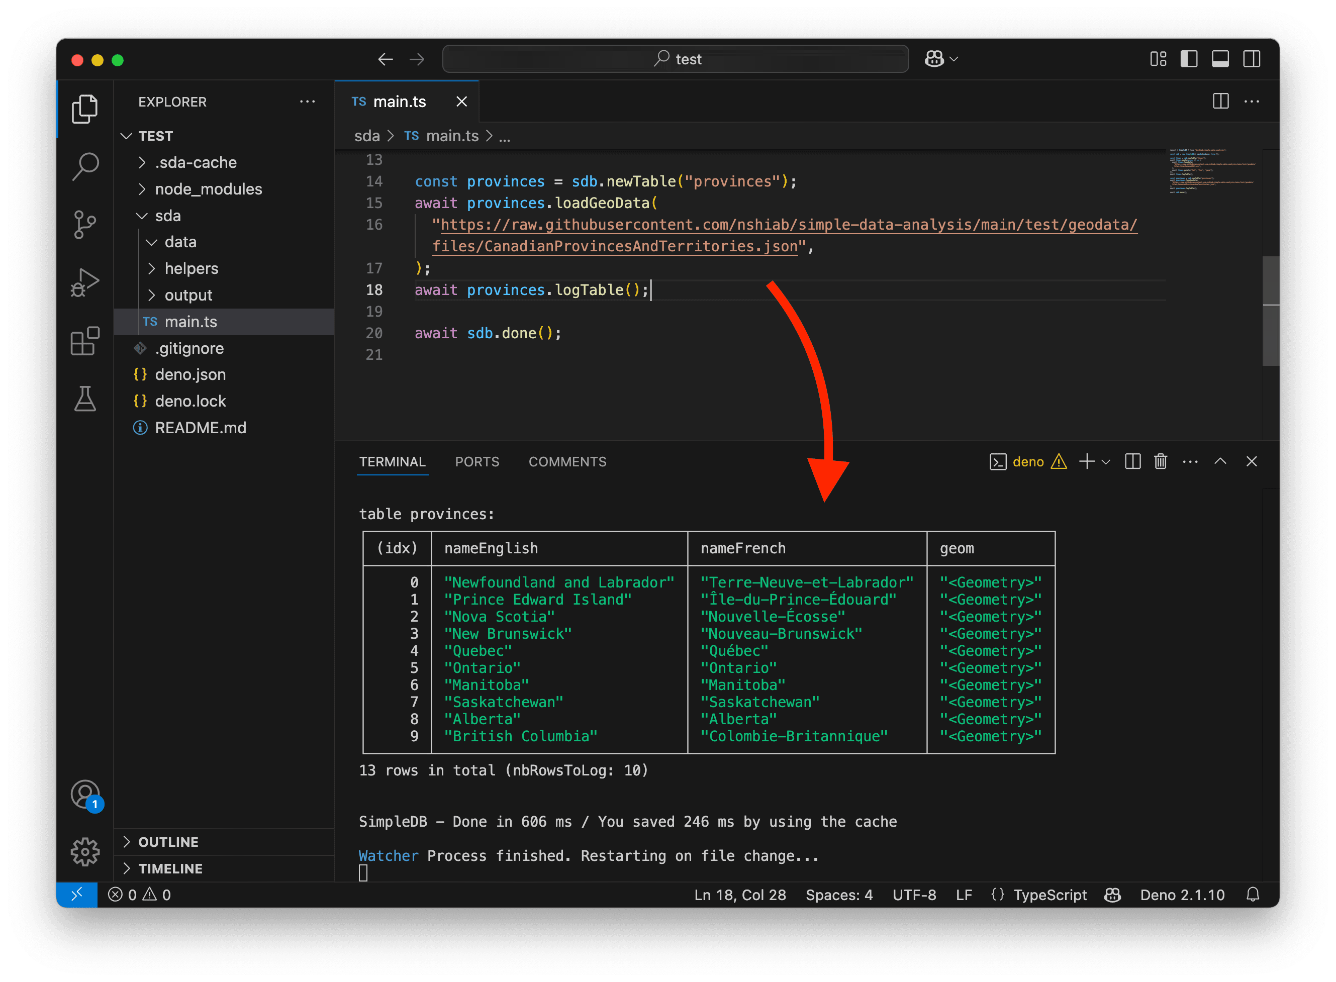The image size is (1336, 982).
Task: Switch to the COMMENTS panel tab
Action: [x=567, y=462]
